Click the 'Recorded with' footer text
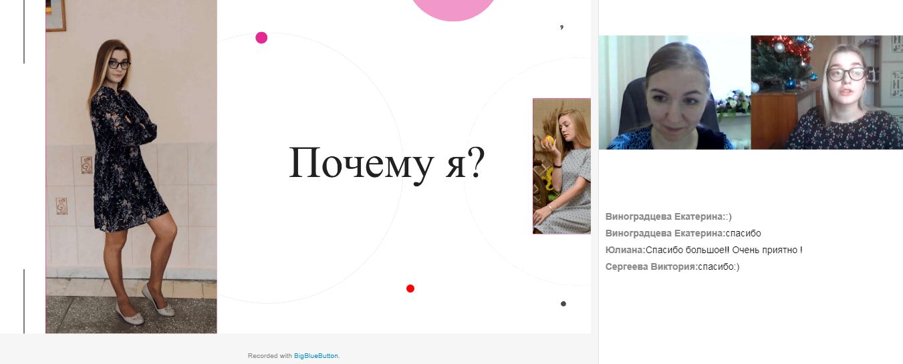Viewport: 903px width, 364px height. [x=270, y=356]
